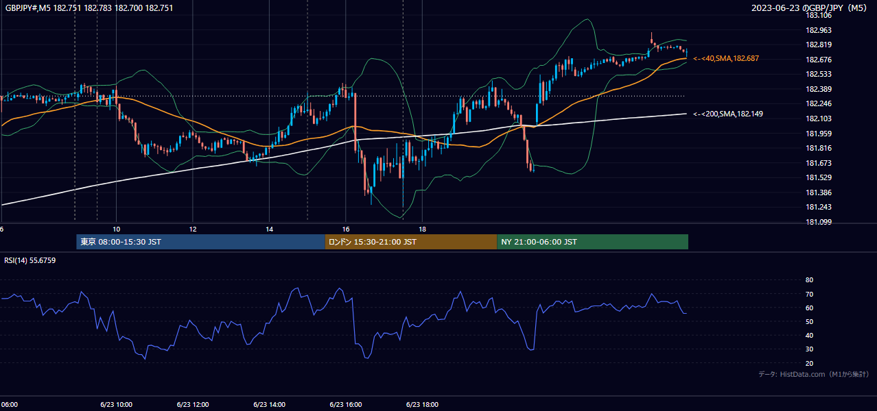Click price axis value 181.243

[818, 208]
